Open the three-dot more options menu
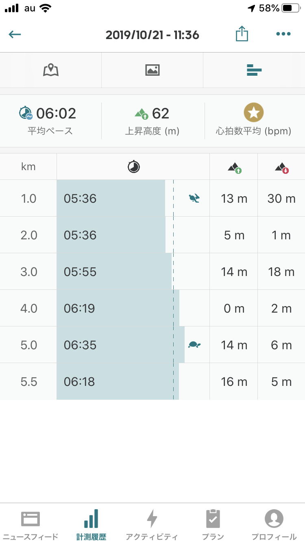This screenshot has height=543, width=305. [283, 34]
